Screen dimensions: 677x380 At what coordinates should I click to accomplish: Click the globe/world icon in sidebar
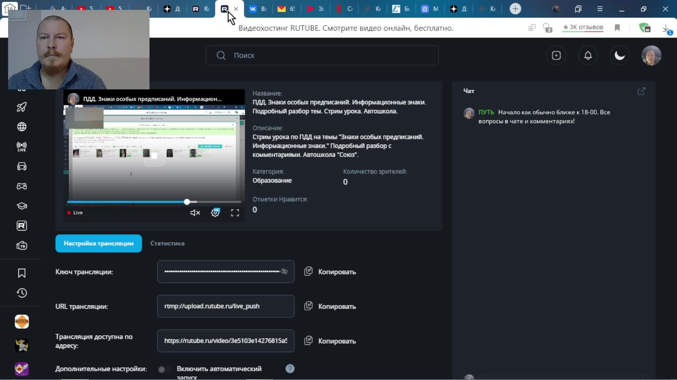[x=22, y=127]
